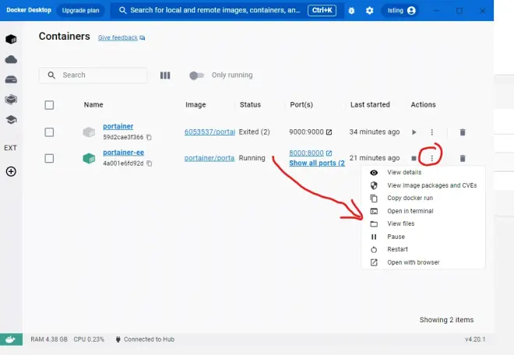
Task: Sort by the Port(s) column header
Action: click(x=301, y=104)
